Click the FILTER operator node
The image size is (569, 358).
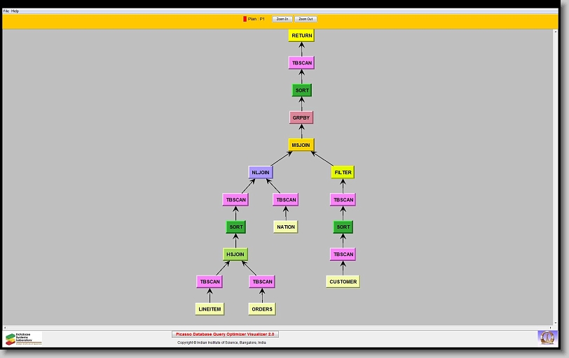click(x=343, y=172)
